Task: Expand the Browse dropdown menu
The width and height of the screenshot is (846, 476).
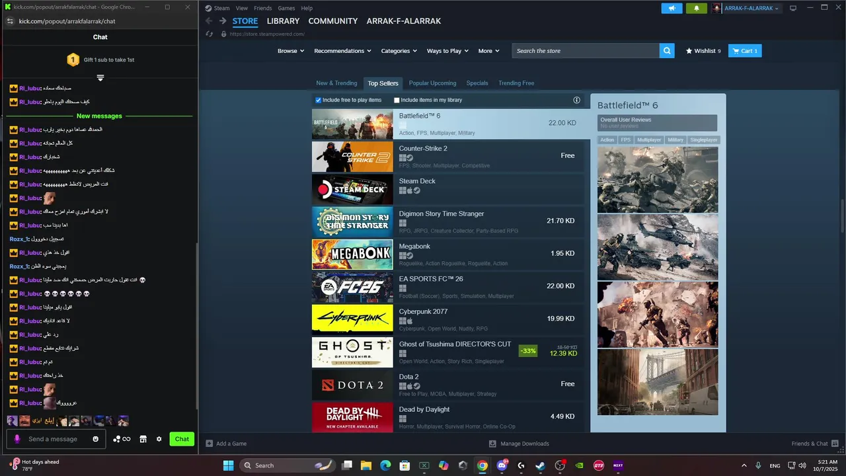Action: coord(291,51)
